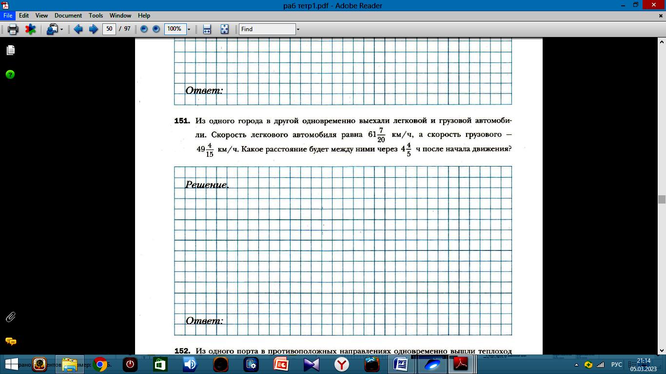This screenshot has height=374, width=666.
Task: Click the colorful star Acrobat.com icon
Action: pyautogui.click(x=30, y=29)
